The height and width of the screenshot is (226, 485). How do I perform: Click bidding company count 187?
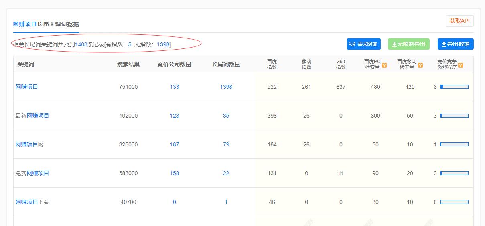click(x=175, y=144)
